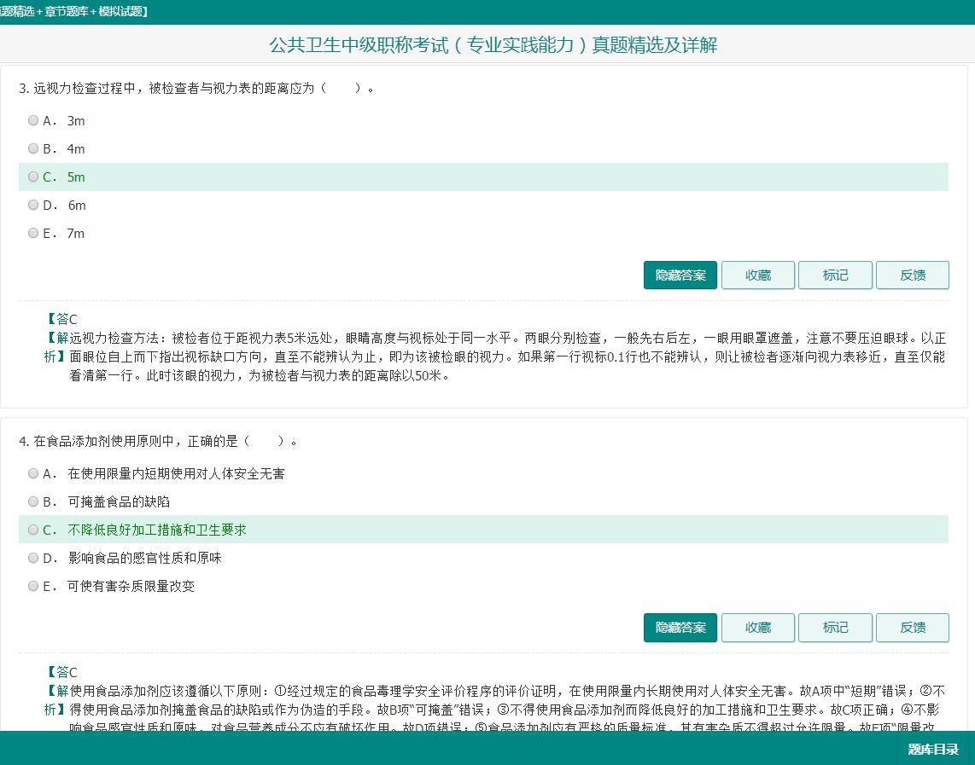Screen dimensions: 975x765
Task: Favorite question 4 with 收藏 button
Action: [x=758, y=628]
